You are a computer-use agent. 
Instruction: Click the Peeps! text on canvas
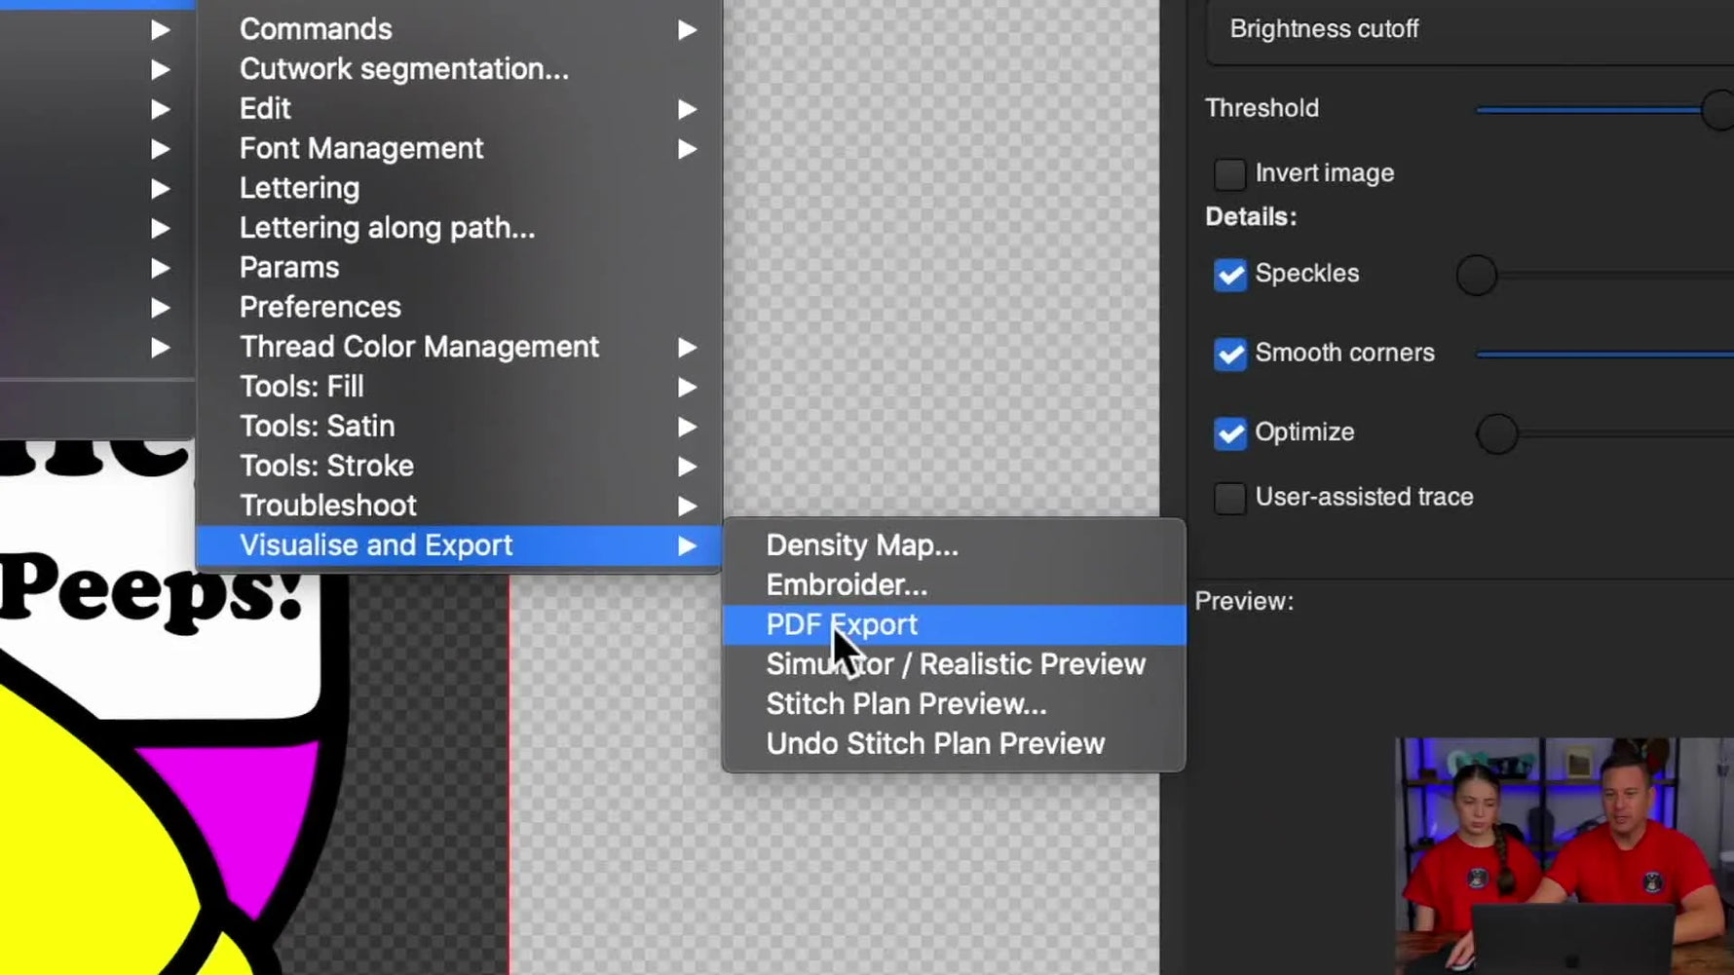click(x=151, y=590)
